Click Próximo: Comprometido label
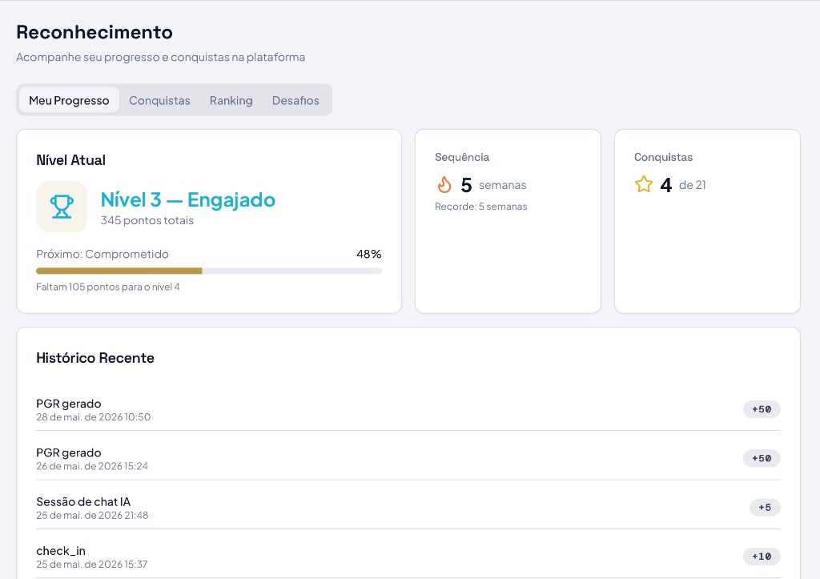 pos(102,254)
